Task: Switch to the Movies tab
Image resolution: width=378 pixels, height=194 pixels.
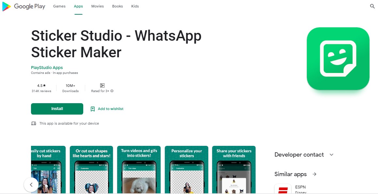Action: [97, 6]
